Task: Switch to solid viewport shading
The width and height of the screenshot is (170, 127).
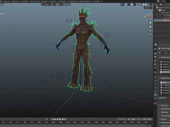Action: (143, 5)
